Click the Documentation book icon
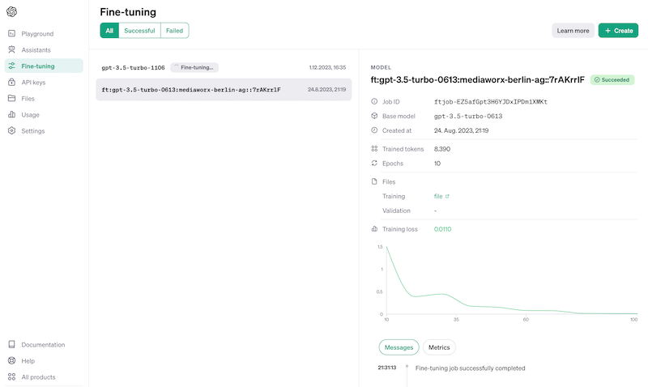The height and width of the screenshot is (387, 648). pyautogui.click(x=11, y=344)
